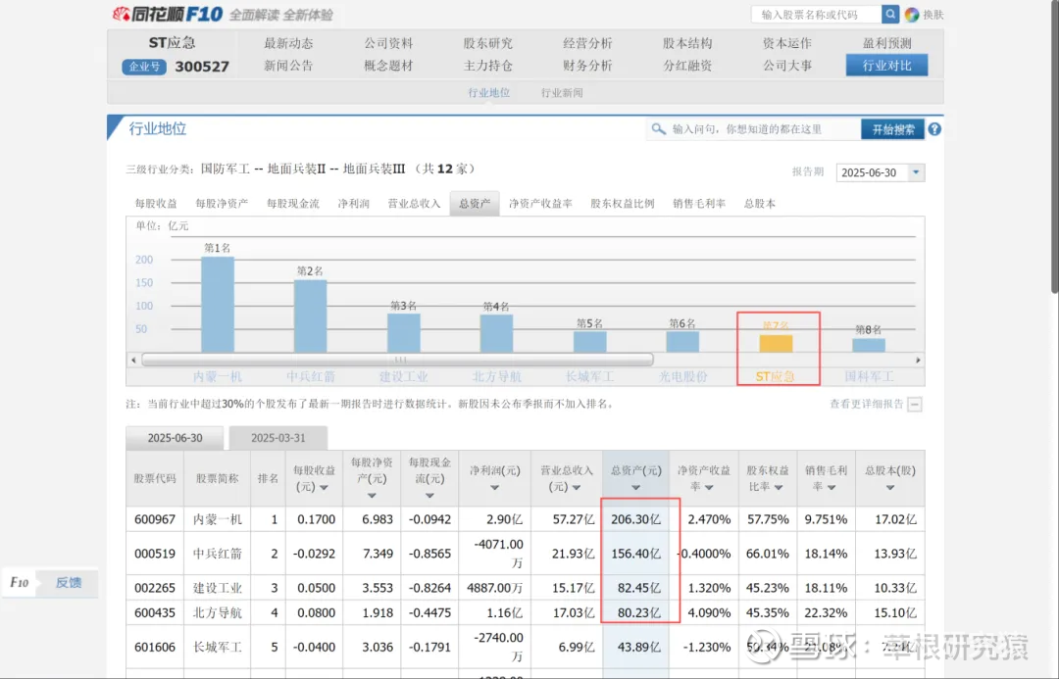Viewport: 1059px width, 679px height.
Task: Click stock code 600967 in table
Action: 155,519
